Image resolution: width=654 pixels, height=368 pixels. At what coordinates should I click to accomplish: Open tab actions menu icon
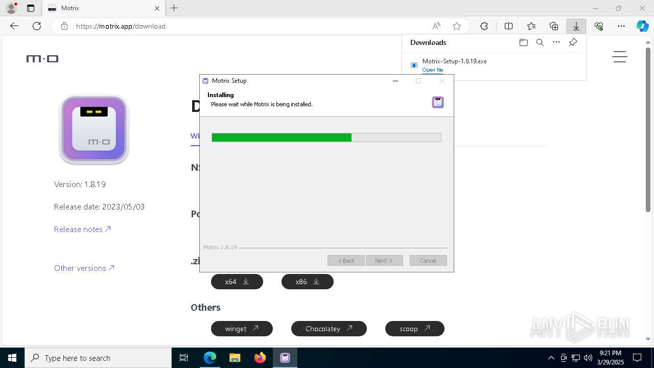coord(31,8)
